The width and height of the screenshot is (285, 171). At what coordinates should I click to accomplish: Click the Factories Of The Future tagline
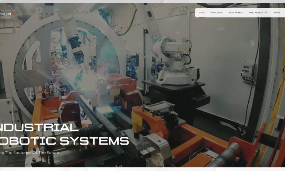[29, 152]
